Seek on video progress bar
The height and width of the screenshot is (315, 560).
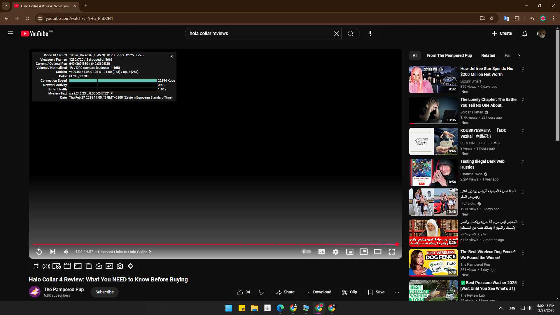[215, 244]
